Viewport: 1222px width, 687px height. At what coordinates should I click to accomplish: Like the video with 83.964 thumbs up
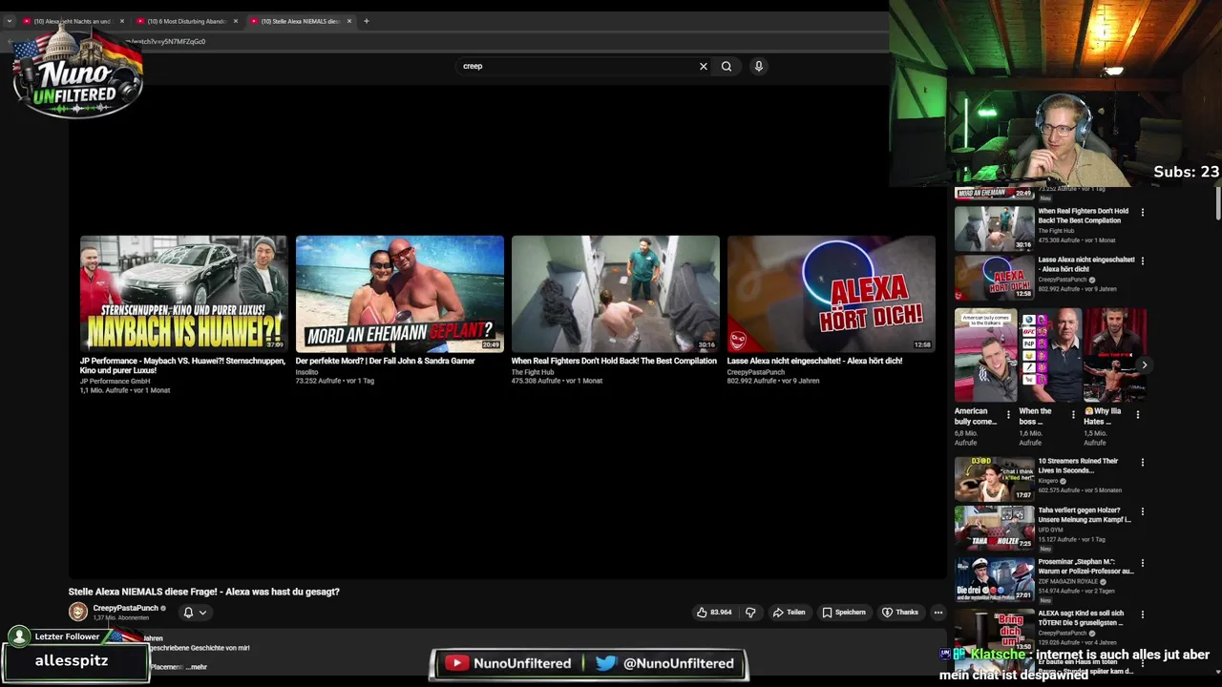coord(714,613)
